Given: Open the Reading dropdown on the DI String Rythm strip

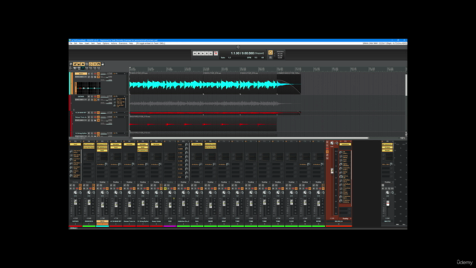Looking at the screenshot, I should tap(143, 182).
